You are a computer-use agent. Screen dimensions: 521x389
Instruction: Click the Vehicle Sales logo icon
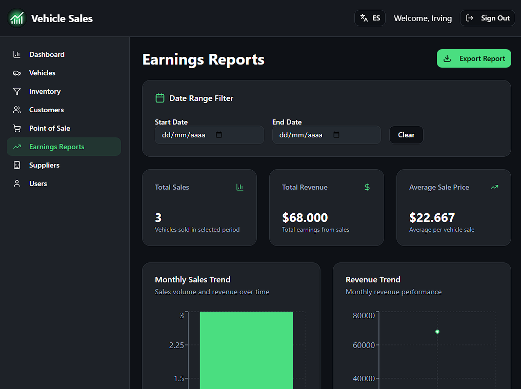tap(16, 18)
